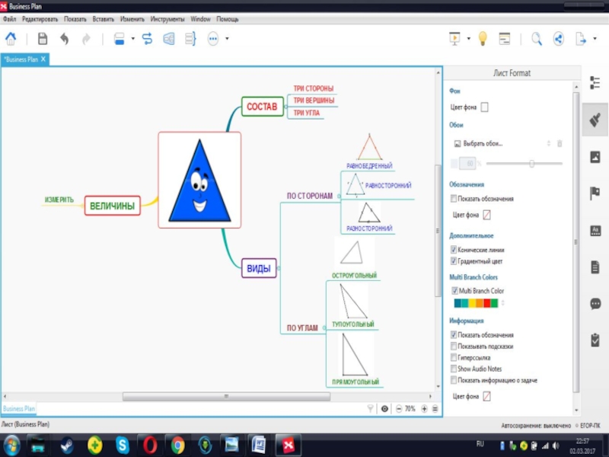Save the map with the floppy disk icon
609x457 pixels.
click(43, 39)
